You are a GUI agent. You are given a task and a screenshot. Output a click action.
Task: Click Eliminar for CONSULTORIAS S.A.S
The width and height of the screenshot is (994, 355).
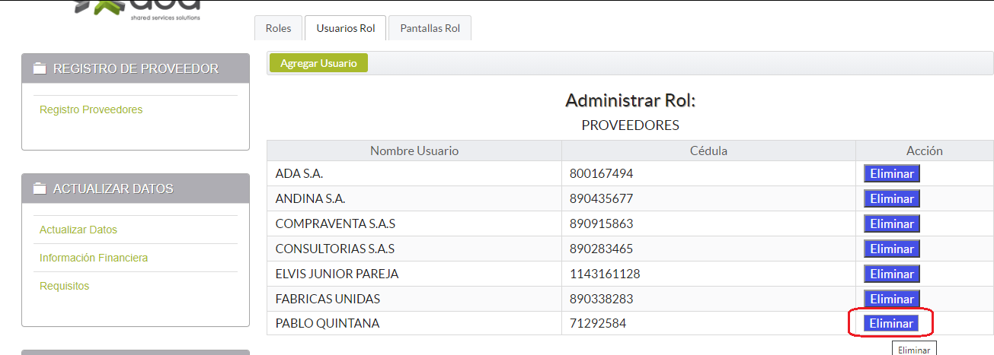(x=891, y=249)
